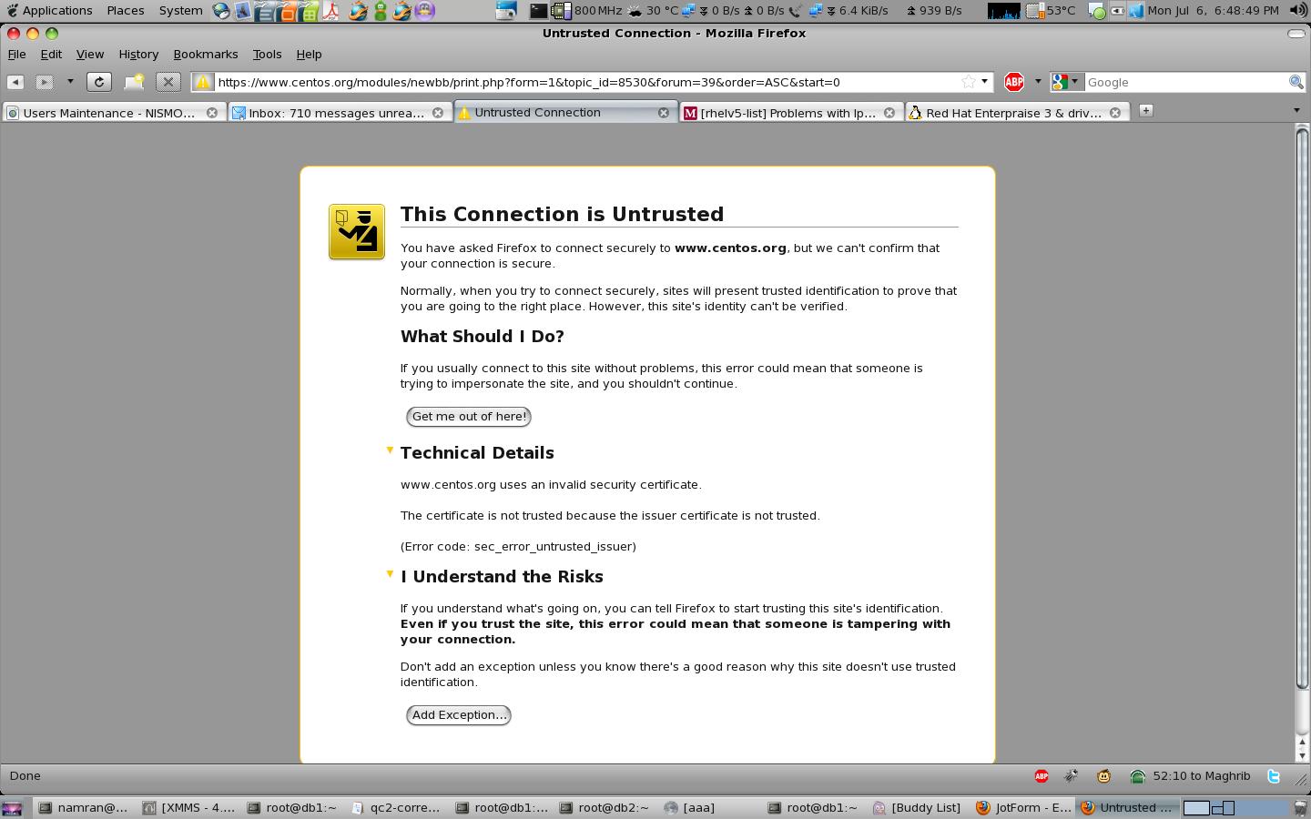Click the Stop loading X icon
The width and height of the screenshot is (1311, 819).
168,82
